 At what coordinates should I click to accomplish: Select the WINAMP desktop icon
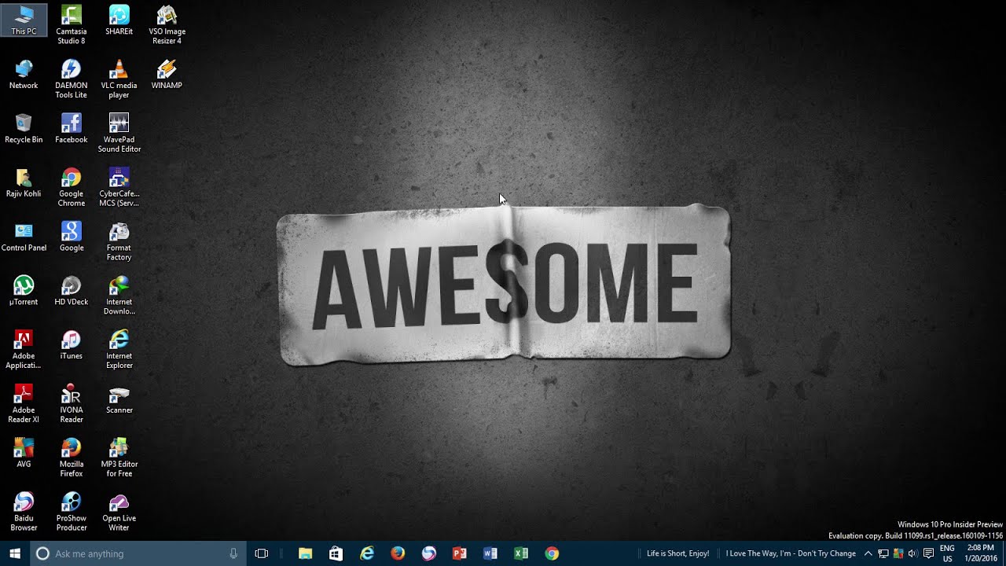pos(167,74)
